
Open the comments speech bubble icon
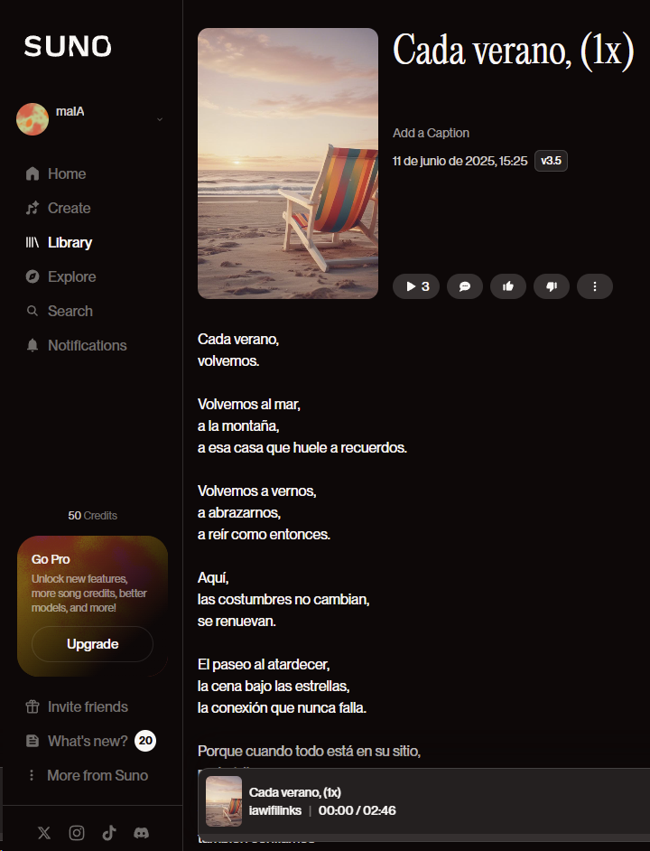(465, 286)
